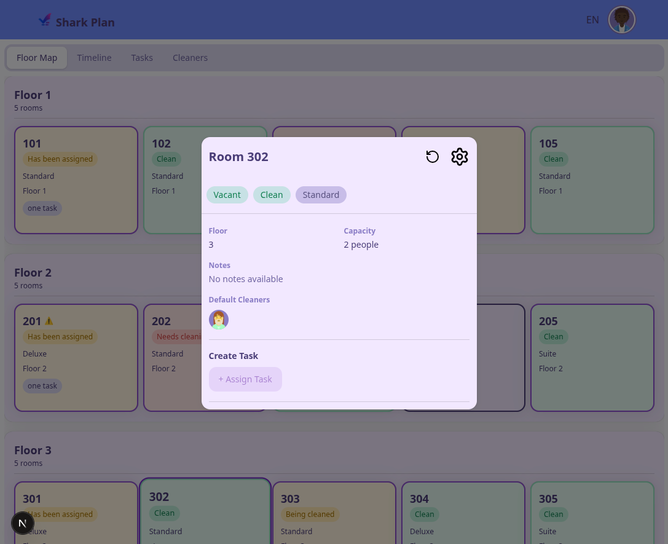
Task: Click the warning icon on room 201
Action: click(x=49, y=321)
